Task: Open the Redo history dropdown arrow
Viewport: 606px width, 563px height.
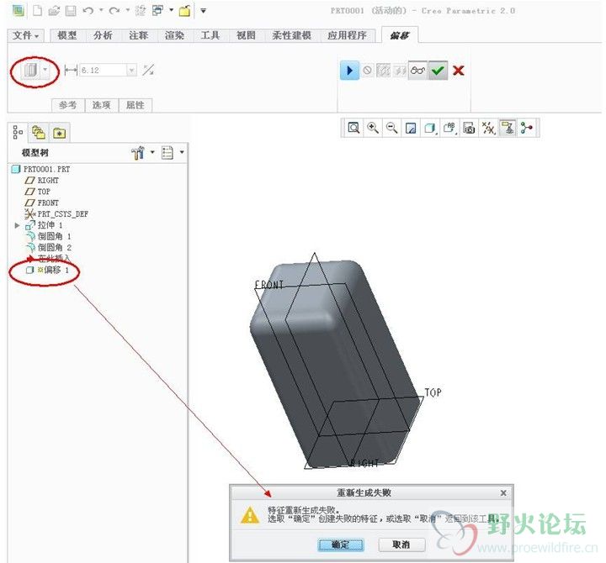Action: [x=127, y=10]
